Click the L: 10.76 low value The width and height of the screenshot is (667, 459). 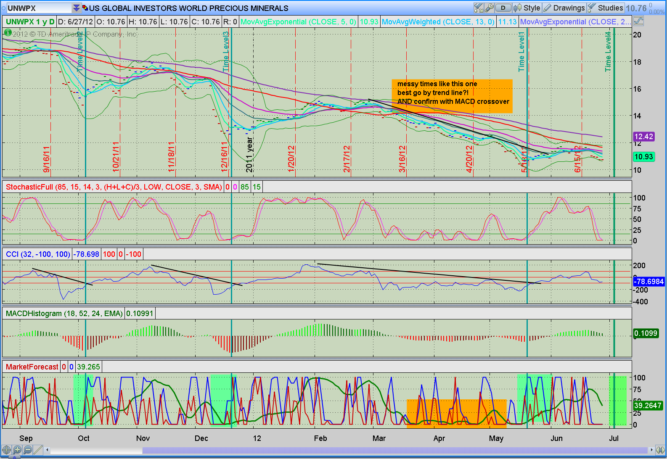175,22
